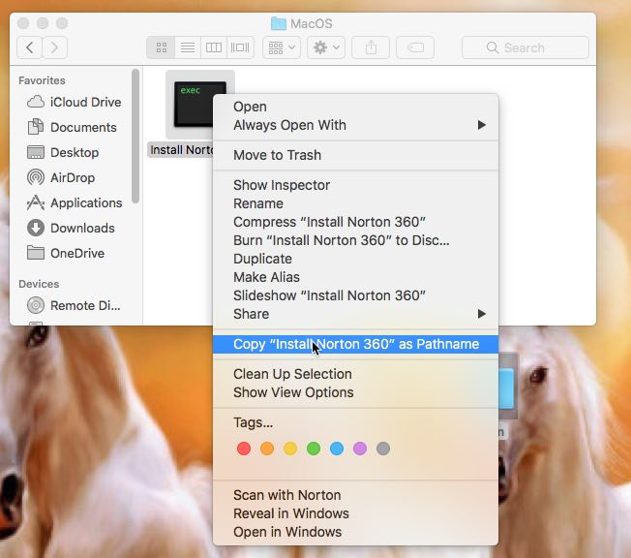Switch Finder to list view
This screenshot has width=631, height=558.
(x=188, y=47)
